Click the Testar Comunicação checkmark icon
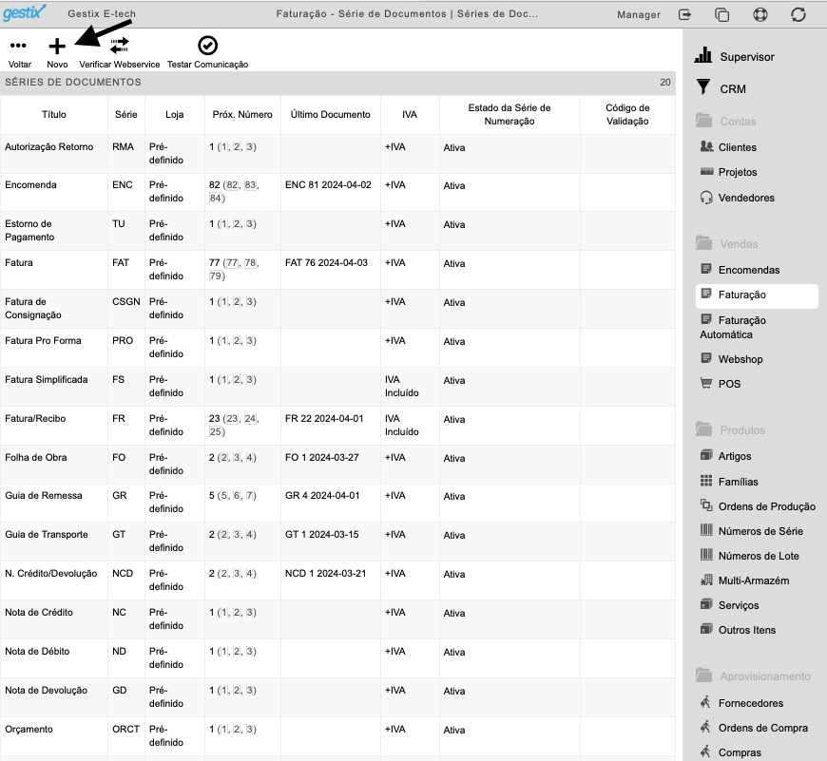Image resolution: width=827 pixels, height=761 pixels. [207, 46]
